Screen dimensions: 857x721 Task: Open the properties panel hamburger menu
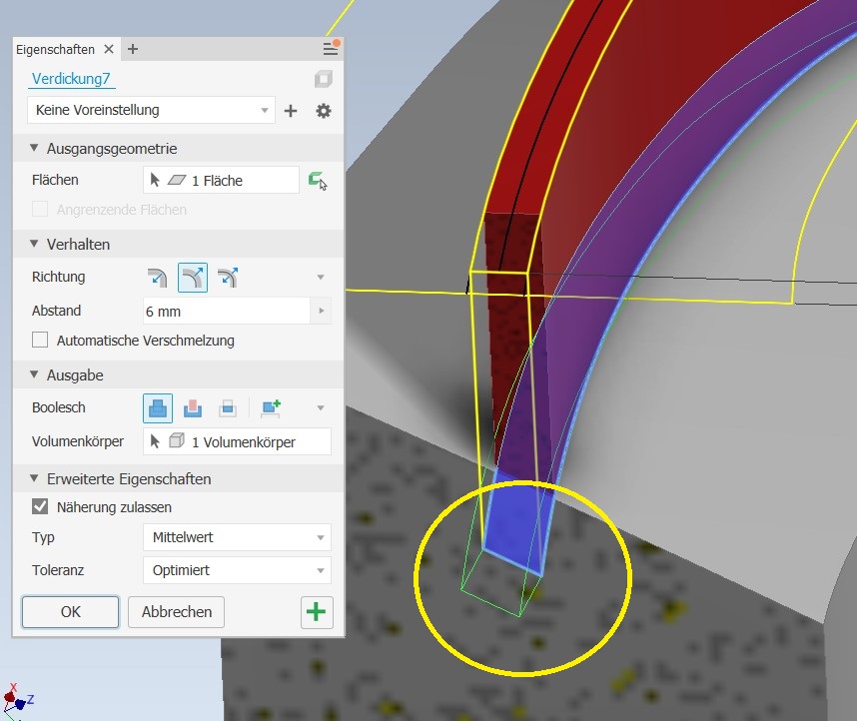pos(330,49)
